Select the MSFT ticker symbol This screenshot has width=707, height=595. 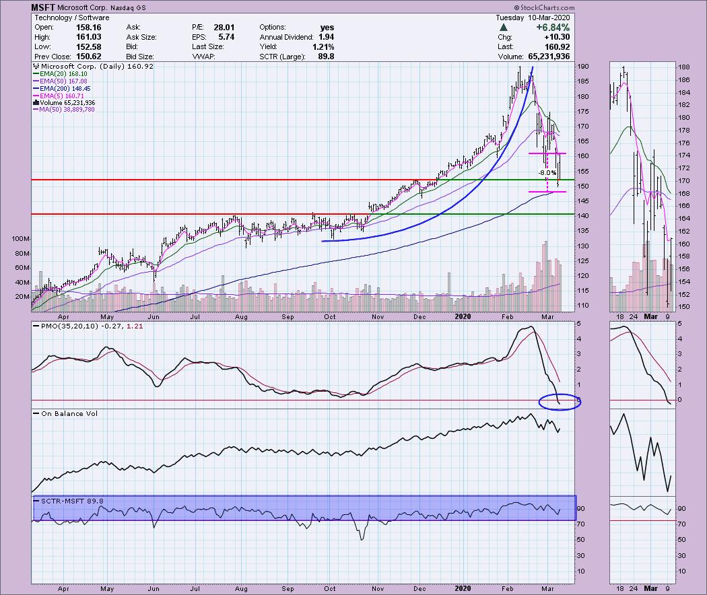[43, 7]
